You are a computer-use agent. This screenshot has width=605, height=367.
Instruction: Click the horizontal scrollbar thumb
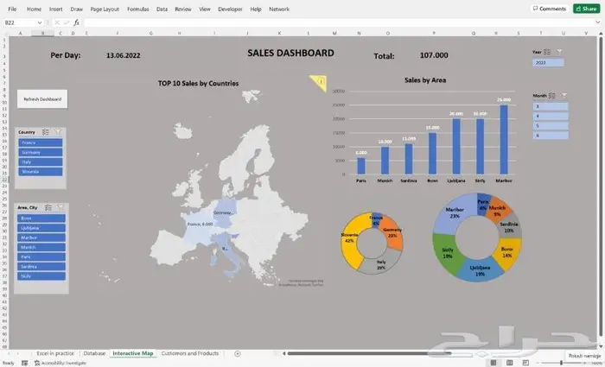368,353
